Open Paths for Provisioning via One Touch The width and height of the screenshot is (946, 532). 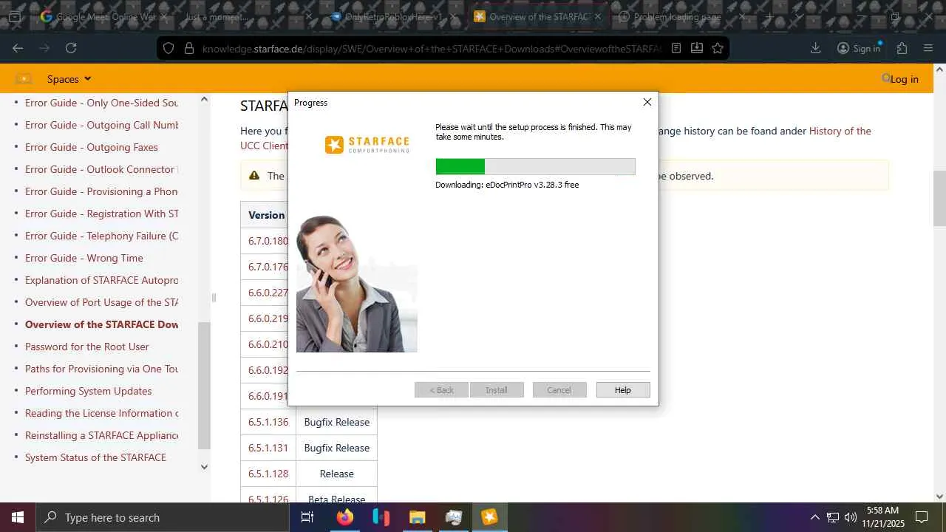[101, 369]
